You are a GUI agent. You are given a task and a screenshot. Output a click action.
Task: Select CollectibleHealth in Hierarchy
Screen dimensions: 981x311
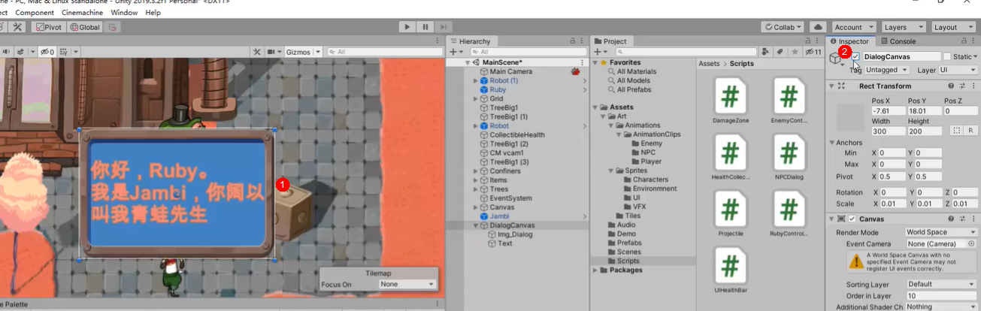517,134
